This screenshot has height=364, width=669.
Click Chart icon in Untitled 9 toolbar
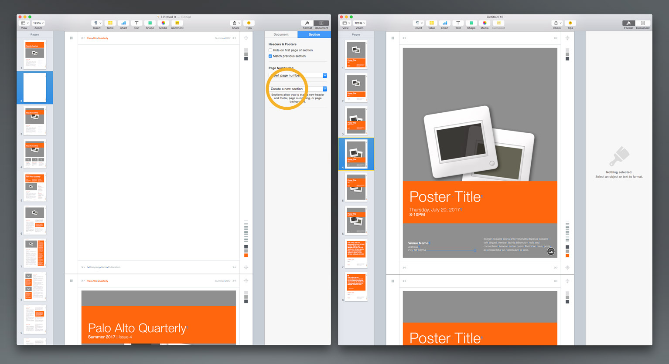click(x=123, y=23)
